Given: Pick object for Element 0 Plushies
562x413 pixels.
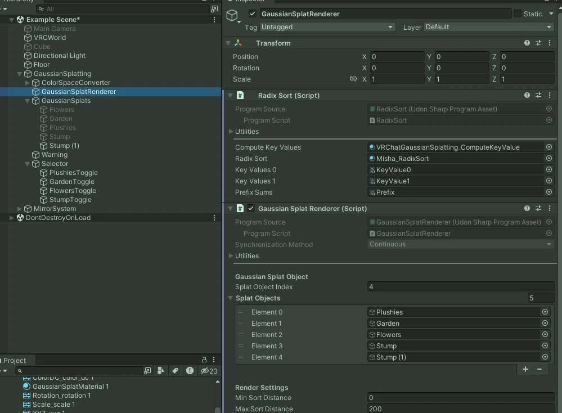Looking at the screenshot, I should [545, 312].
